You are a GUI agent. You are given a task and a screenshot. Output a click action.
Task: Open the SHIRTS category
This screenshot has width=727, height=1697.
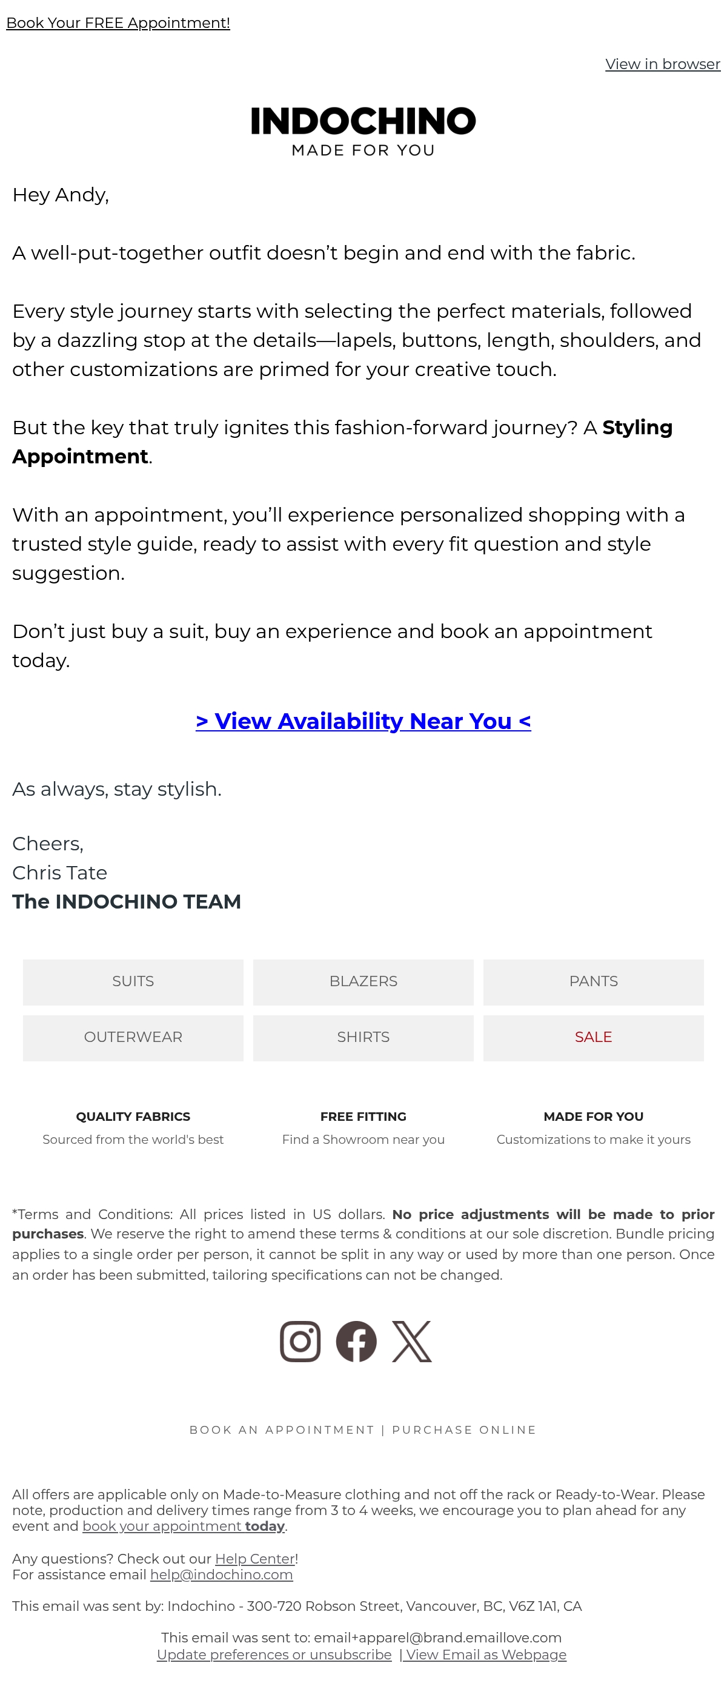tap(363, 1038)
